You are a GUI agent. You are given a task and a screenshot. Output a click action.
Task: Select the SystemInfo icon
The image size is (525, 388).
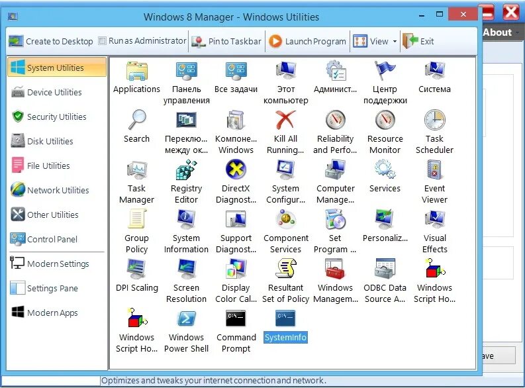tap(285, 318)
